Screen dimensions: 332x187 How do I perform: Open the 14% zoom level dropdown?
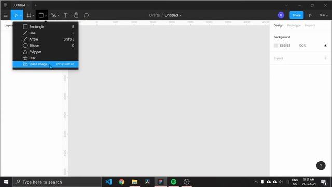323,15
